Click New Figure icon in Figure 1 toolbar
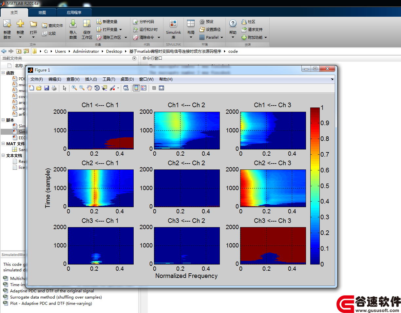This screenshot has height=313, width=401. pyautogui.click(x=31, y=88)
